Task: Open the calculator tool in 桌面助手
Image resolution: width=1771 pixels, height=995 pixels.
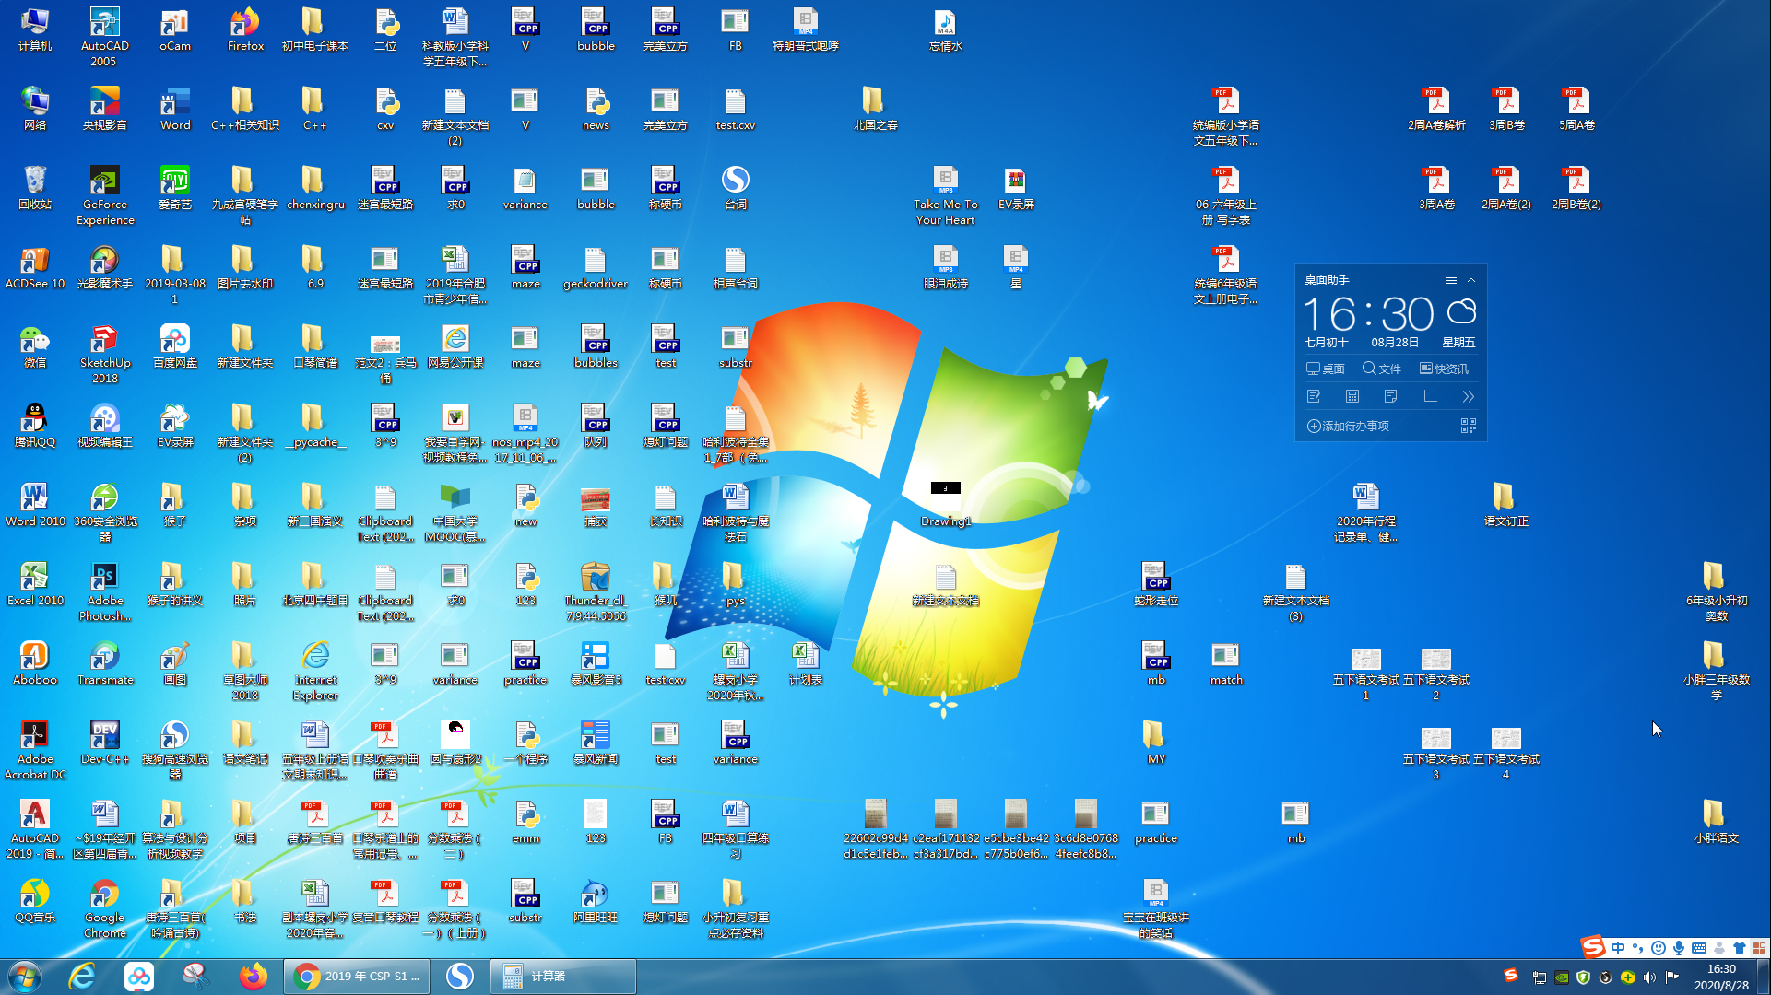Action: point(1352,397)
